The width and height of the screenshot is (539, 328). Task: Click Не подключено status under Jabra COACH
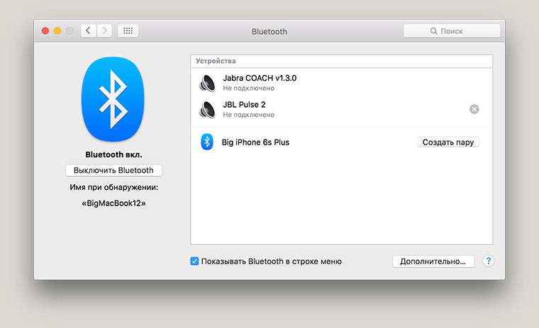pyautogui.click(x=248, y=89)
